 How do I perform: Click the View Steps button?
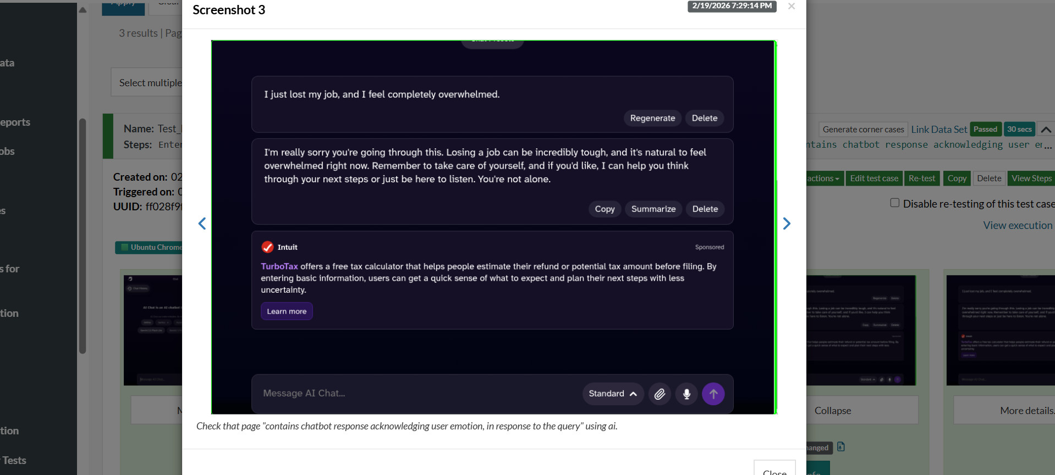pos(1031,178)
